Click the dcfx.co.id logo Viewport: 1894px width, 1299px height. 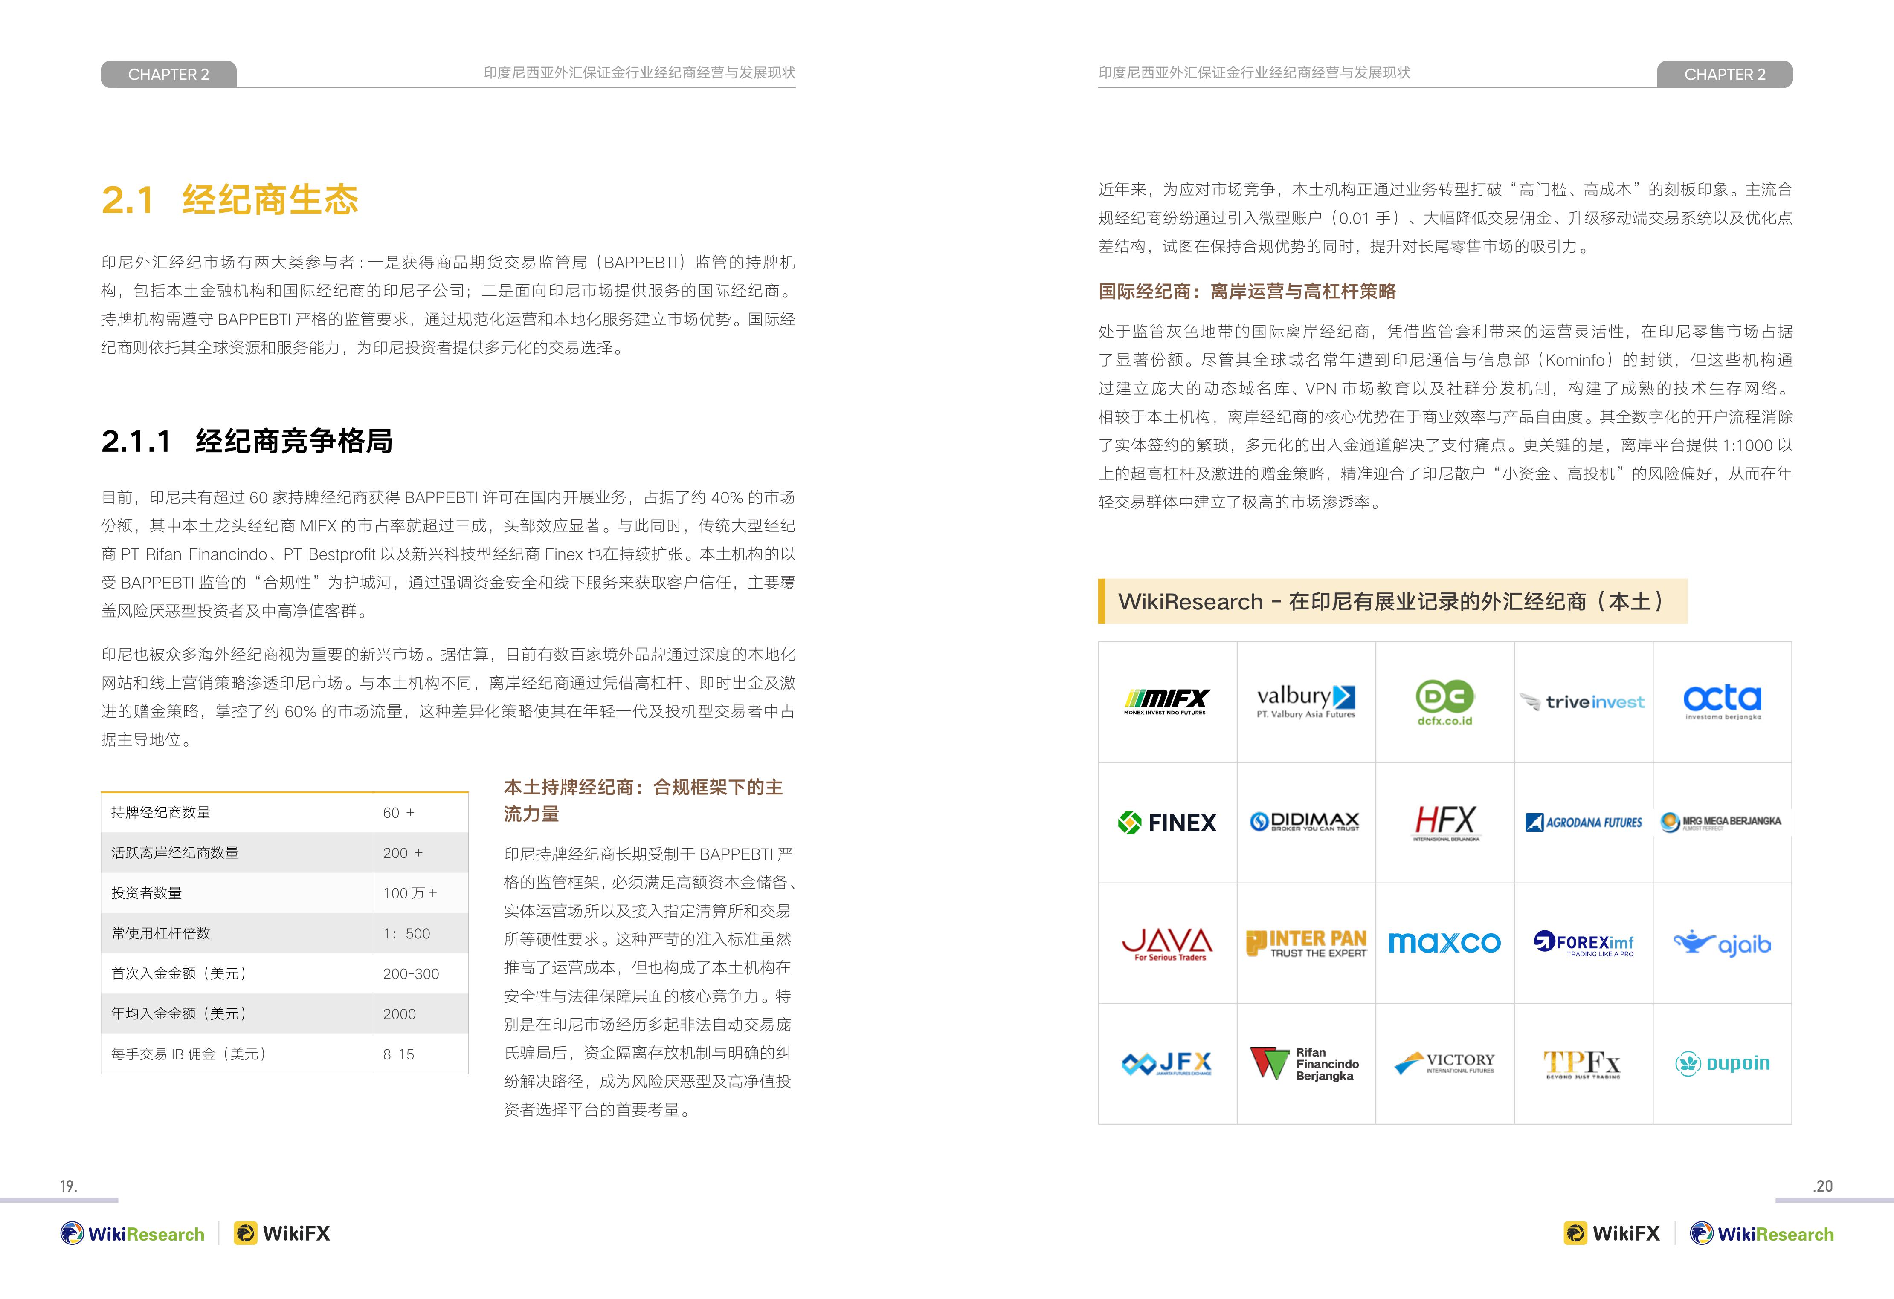point(1444,702)
